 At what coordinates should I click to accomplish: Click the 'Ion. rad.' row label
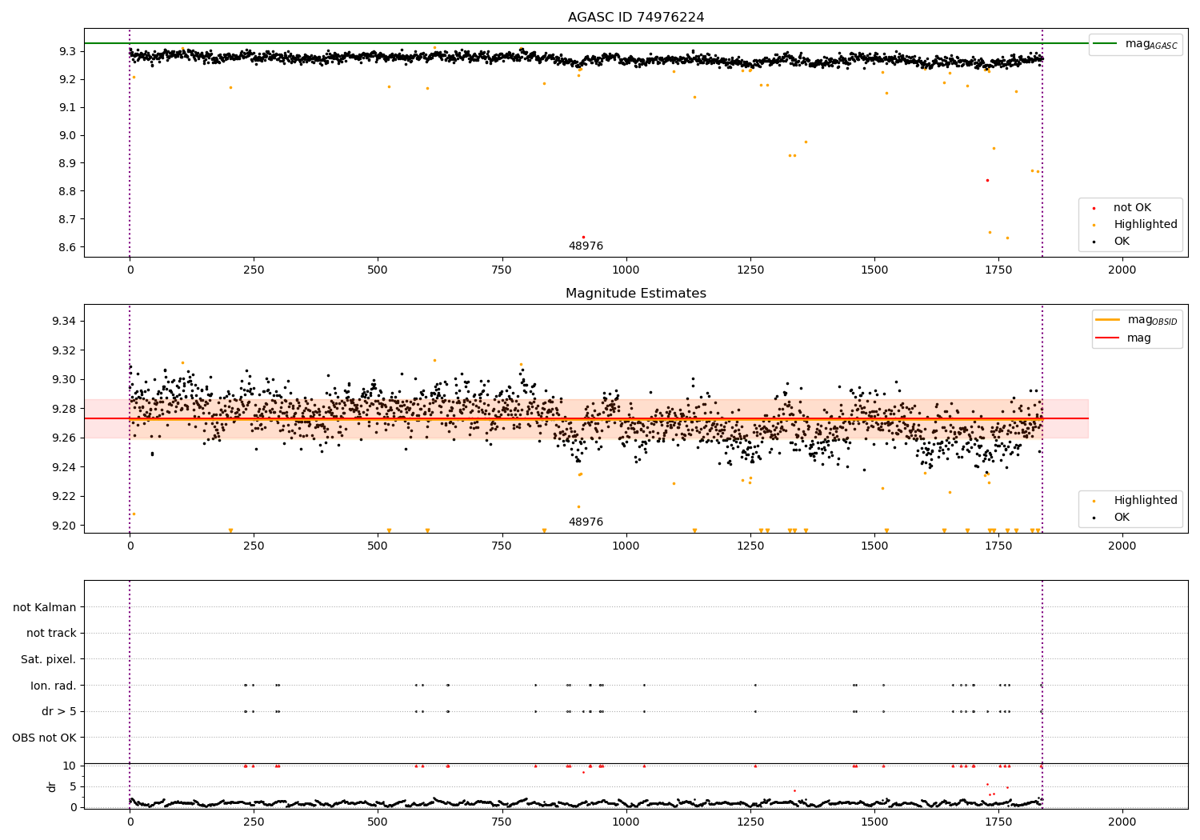(x=54, y=686)
